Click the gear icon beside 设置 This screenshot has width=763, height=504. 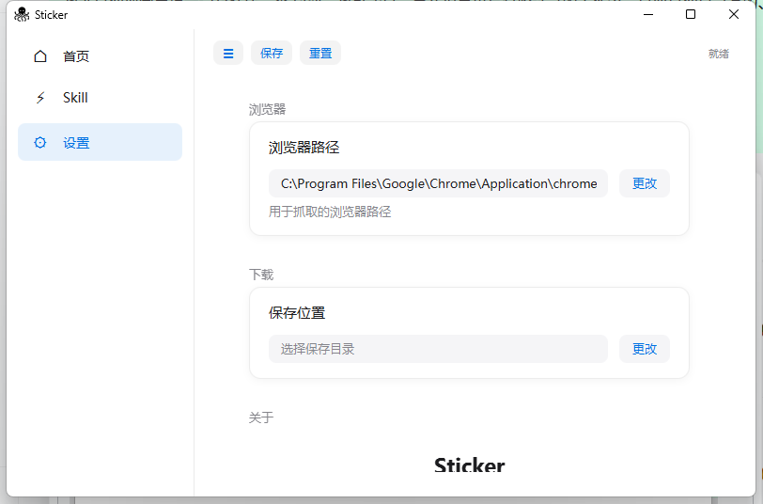coord(40,143)
